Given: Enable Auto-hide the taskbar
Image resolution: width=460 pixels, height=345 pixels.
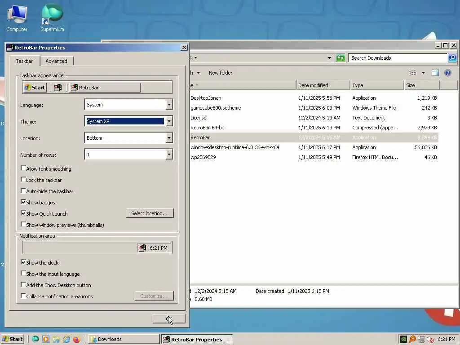Looking at the screenshot, I should pos(23,190).
